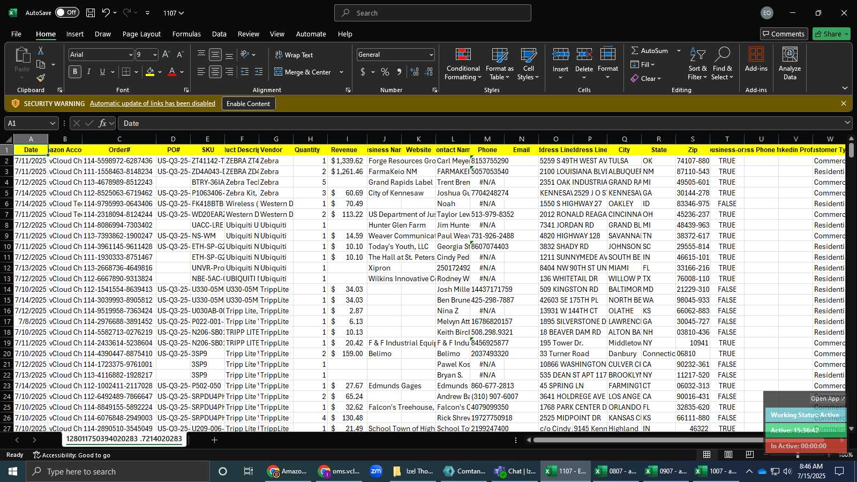Dismiss the security warning bar
This screenshot has height=482, width=857.
pyautogui.click(x=844, y=103)
